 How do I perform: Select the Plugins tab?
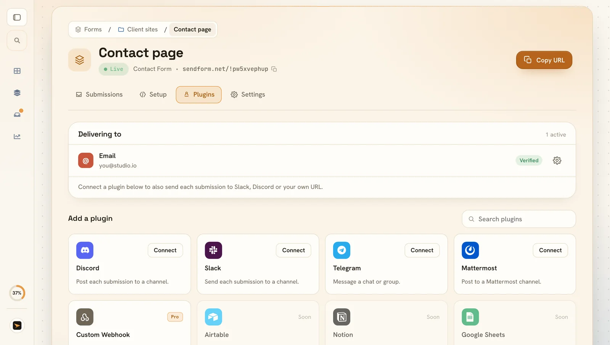coord(199,94)
